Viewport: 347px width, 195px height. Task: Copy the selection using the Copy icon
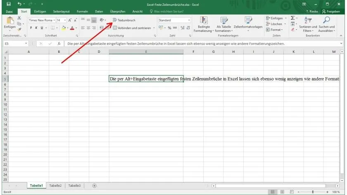tap(19, 23)
